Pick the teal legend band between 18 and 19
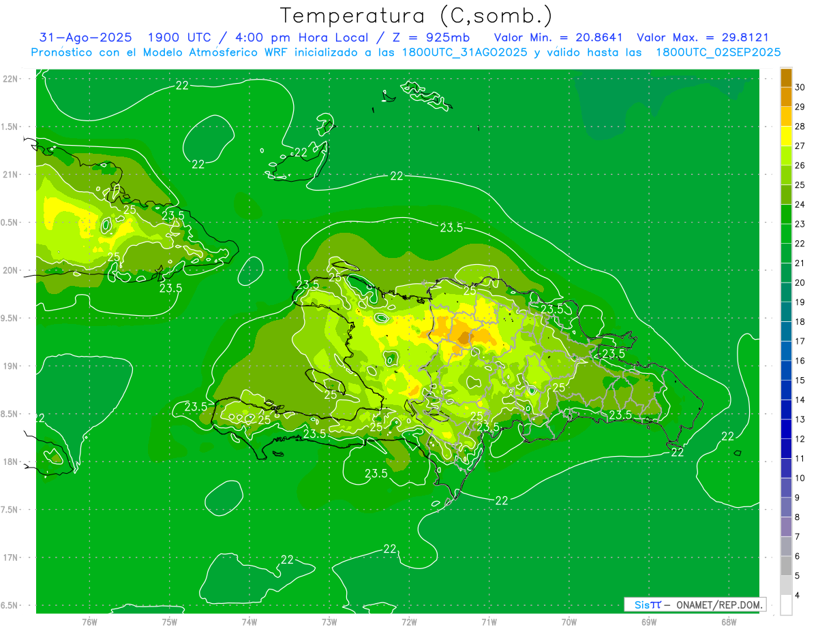 [786, 312]
